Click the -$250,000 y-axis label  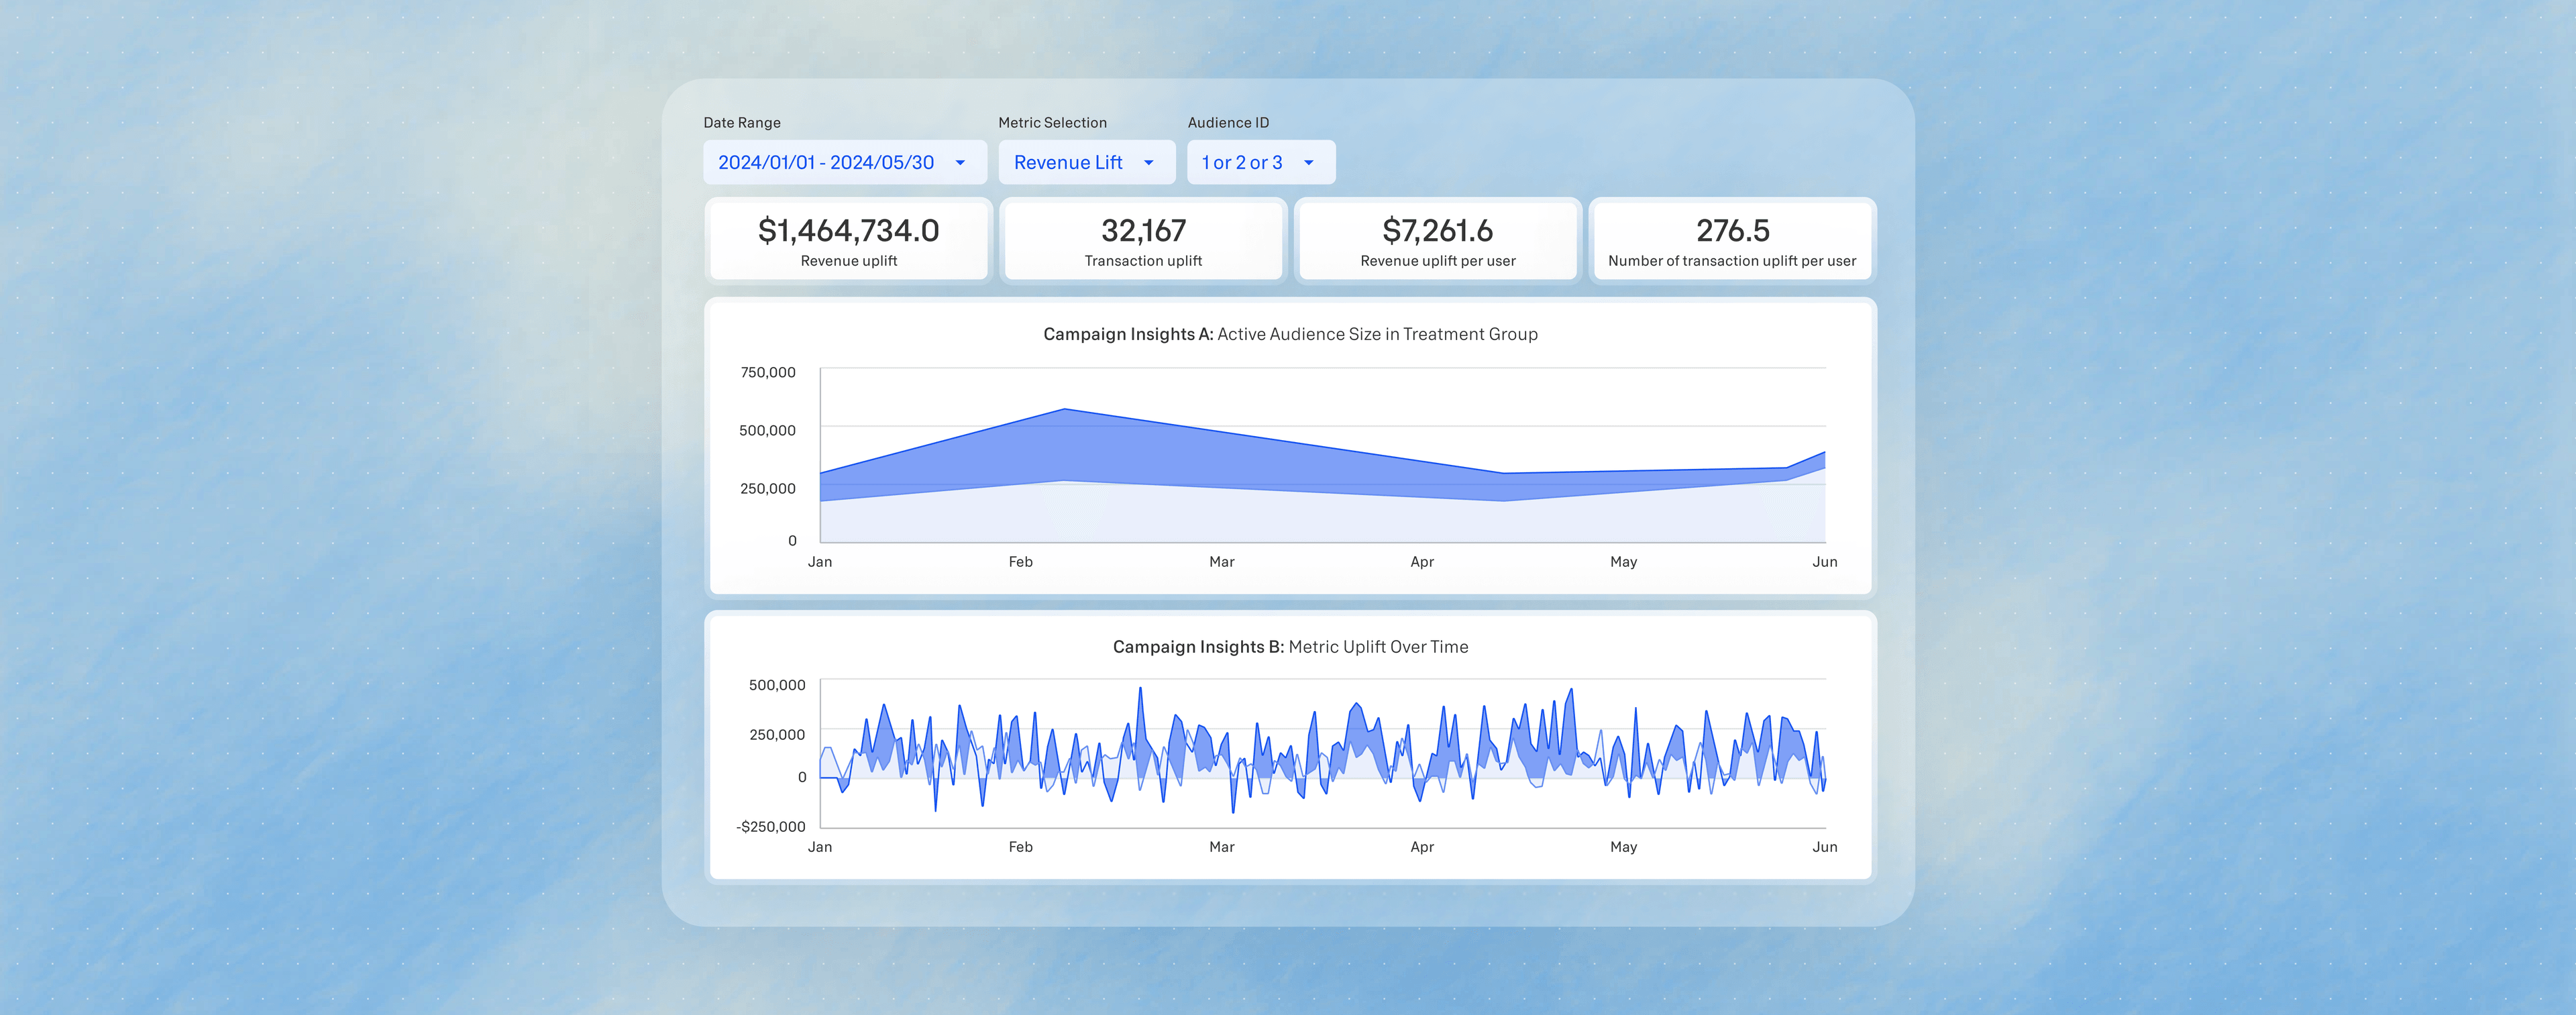(770, 826)
